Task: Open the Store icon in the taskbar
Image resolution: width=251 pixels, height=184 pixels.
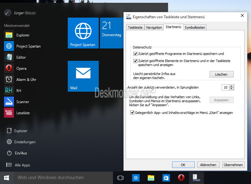Action: (x=166, y=178)
